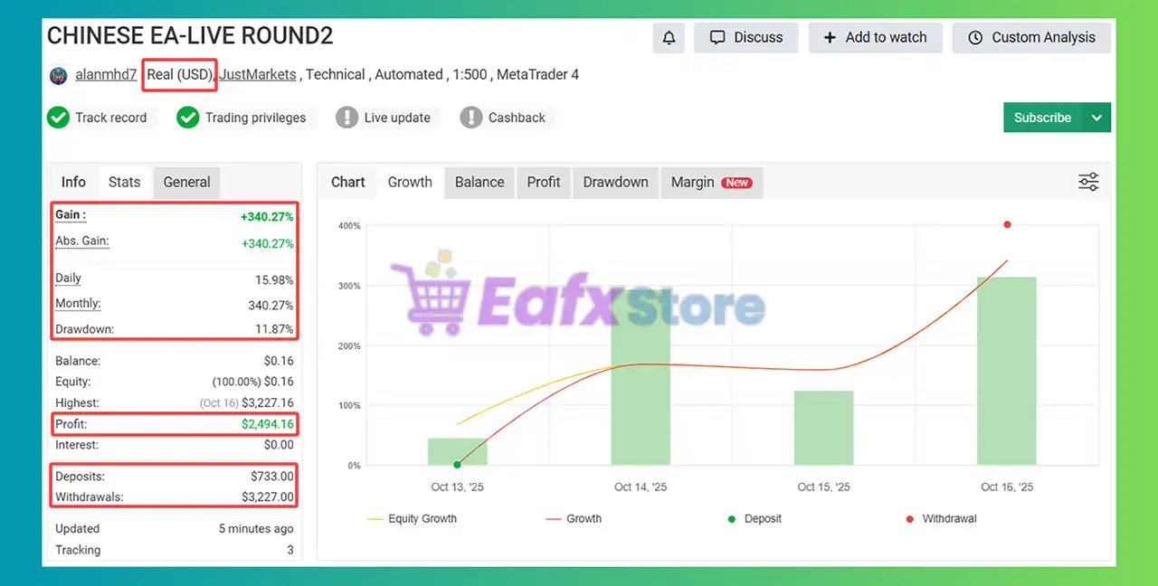
Task: Open the JustMarkets broker link
Action: 258,75
